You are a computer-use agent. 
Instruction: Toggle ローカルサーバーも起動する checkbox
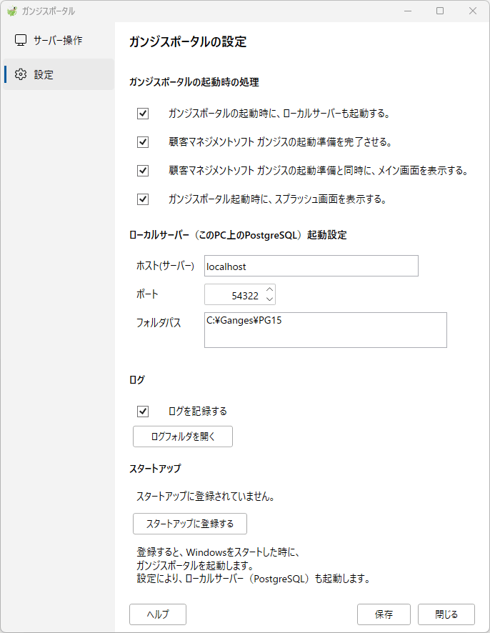[x=143, y=114]
